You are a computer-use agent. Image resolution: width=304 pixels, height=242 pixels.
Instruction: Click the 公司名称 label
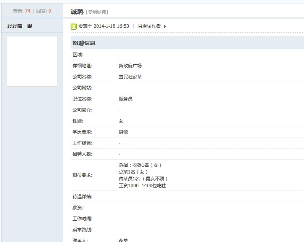(82, 77)
